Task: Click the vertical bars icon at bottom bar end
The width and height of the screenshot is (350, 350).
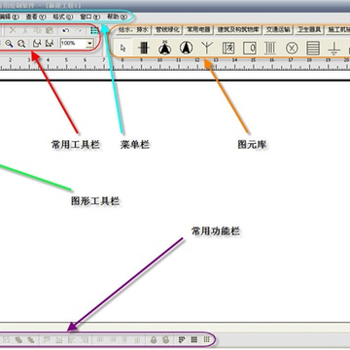Action: click(206, 339)
